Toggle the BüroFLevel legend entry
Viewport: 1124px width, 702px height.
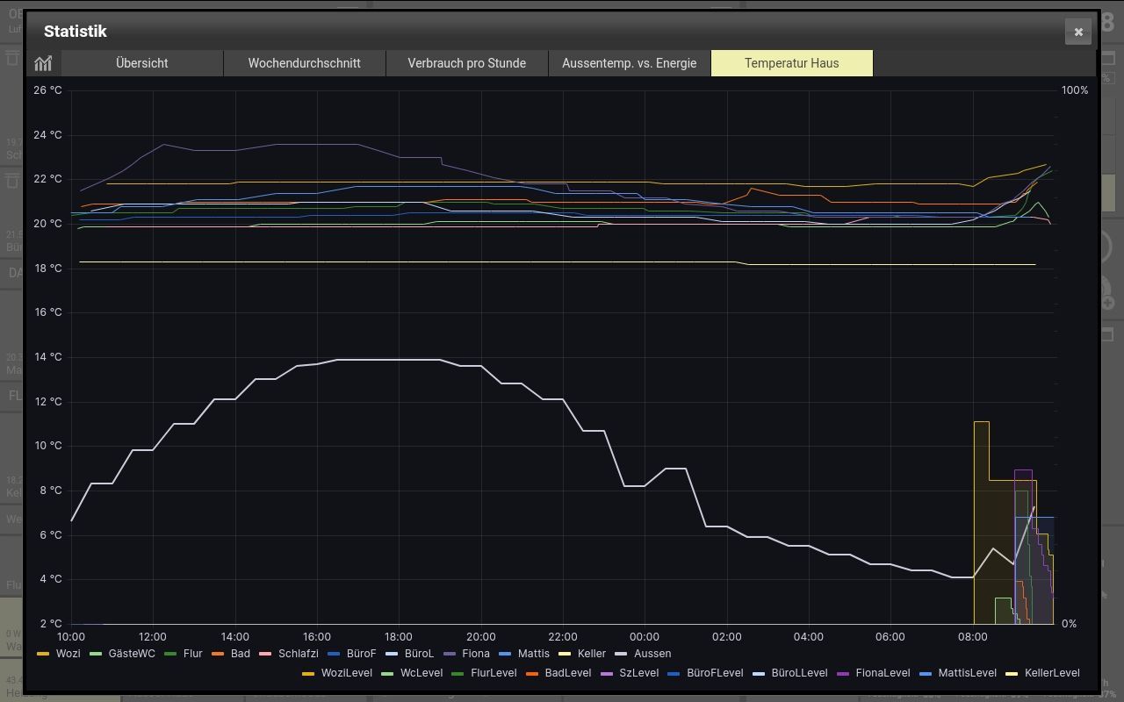point(706,673)
